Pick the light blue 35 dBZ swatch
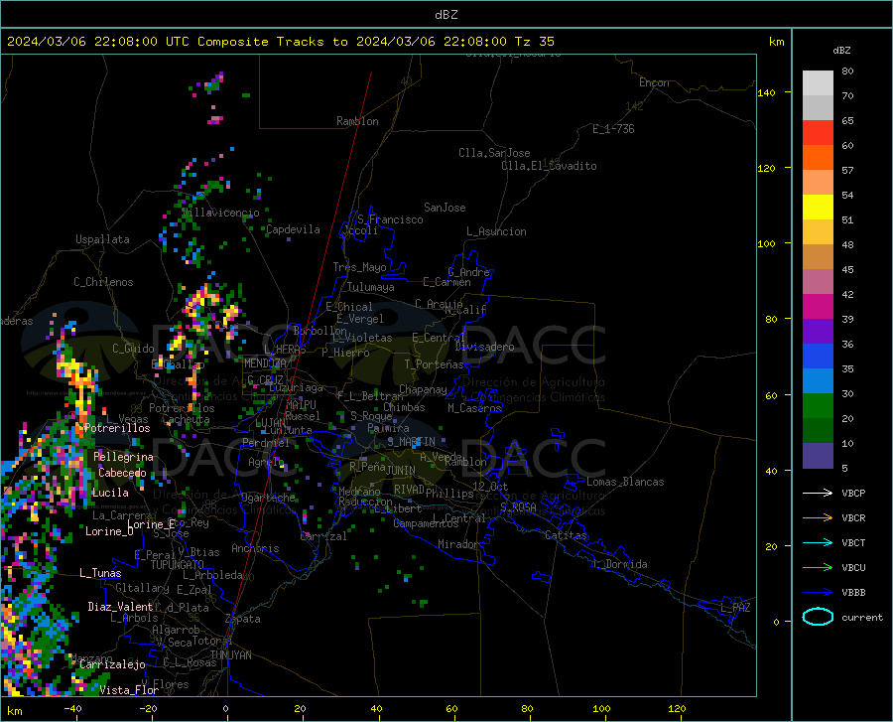 pyautogui.click(x=818, y=381)
